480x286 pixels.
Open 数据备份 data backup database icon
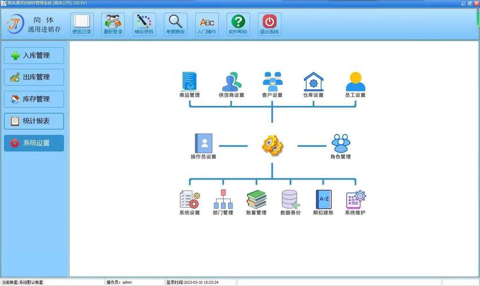[x=290, y=202]
